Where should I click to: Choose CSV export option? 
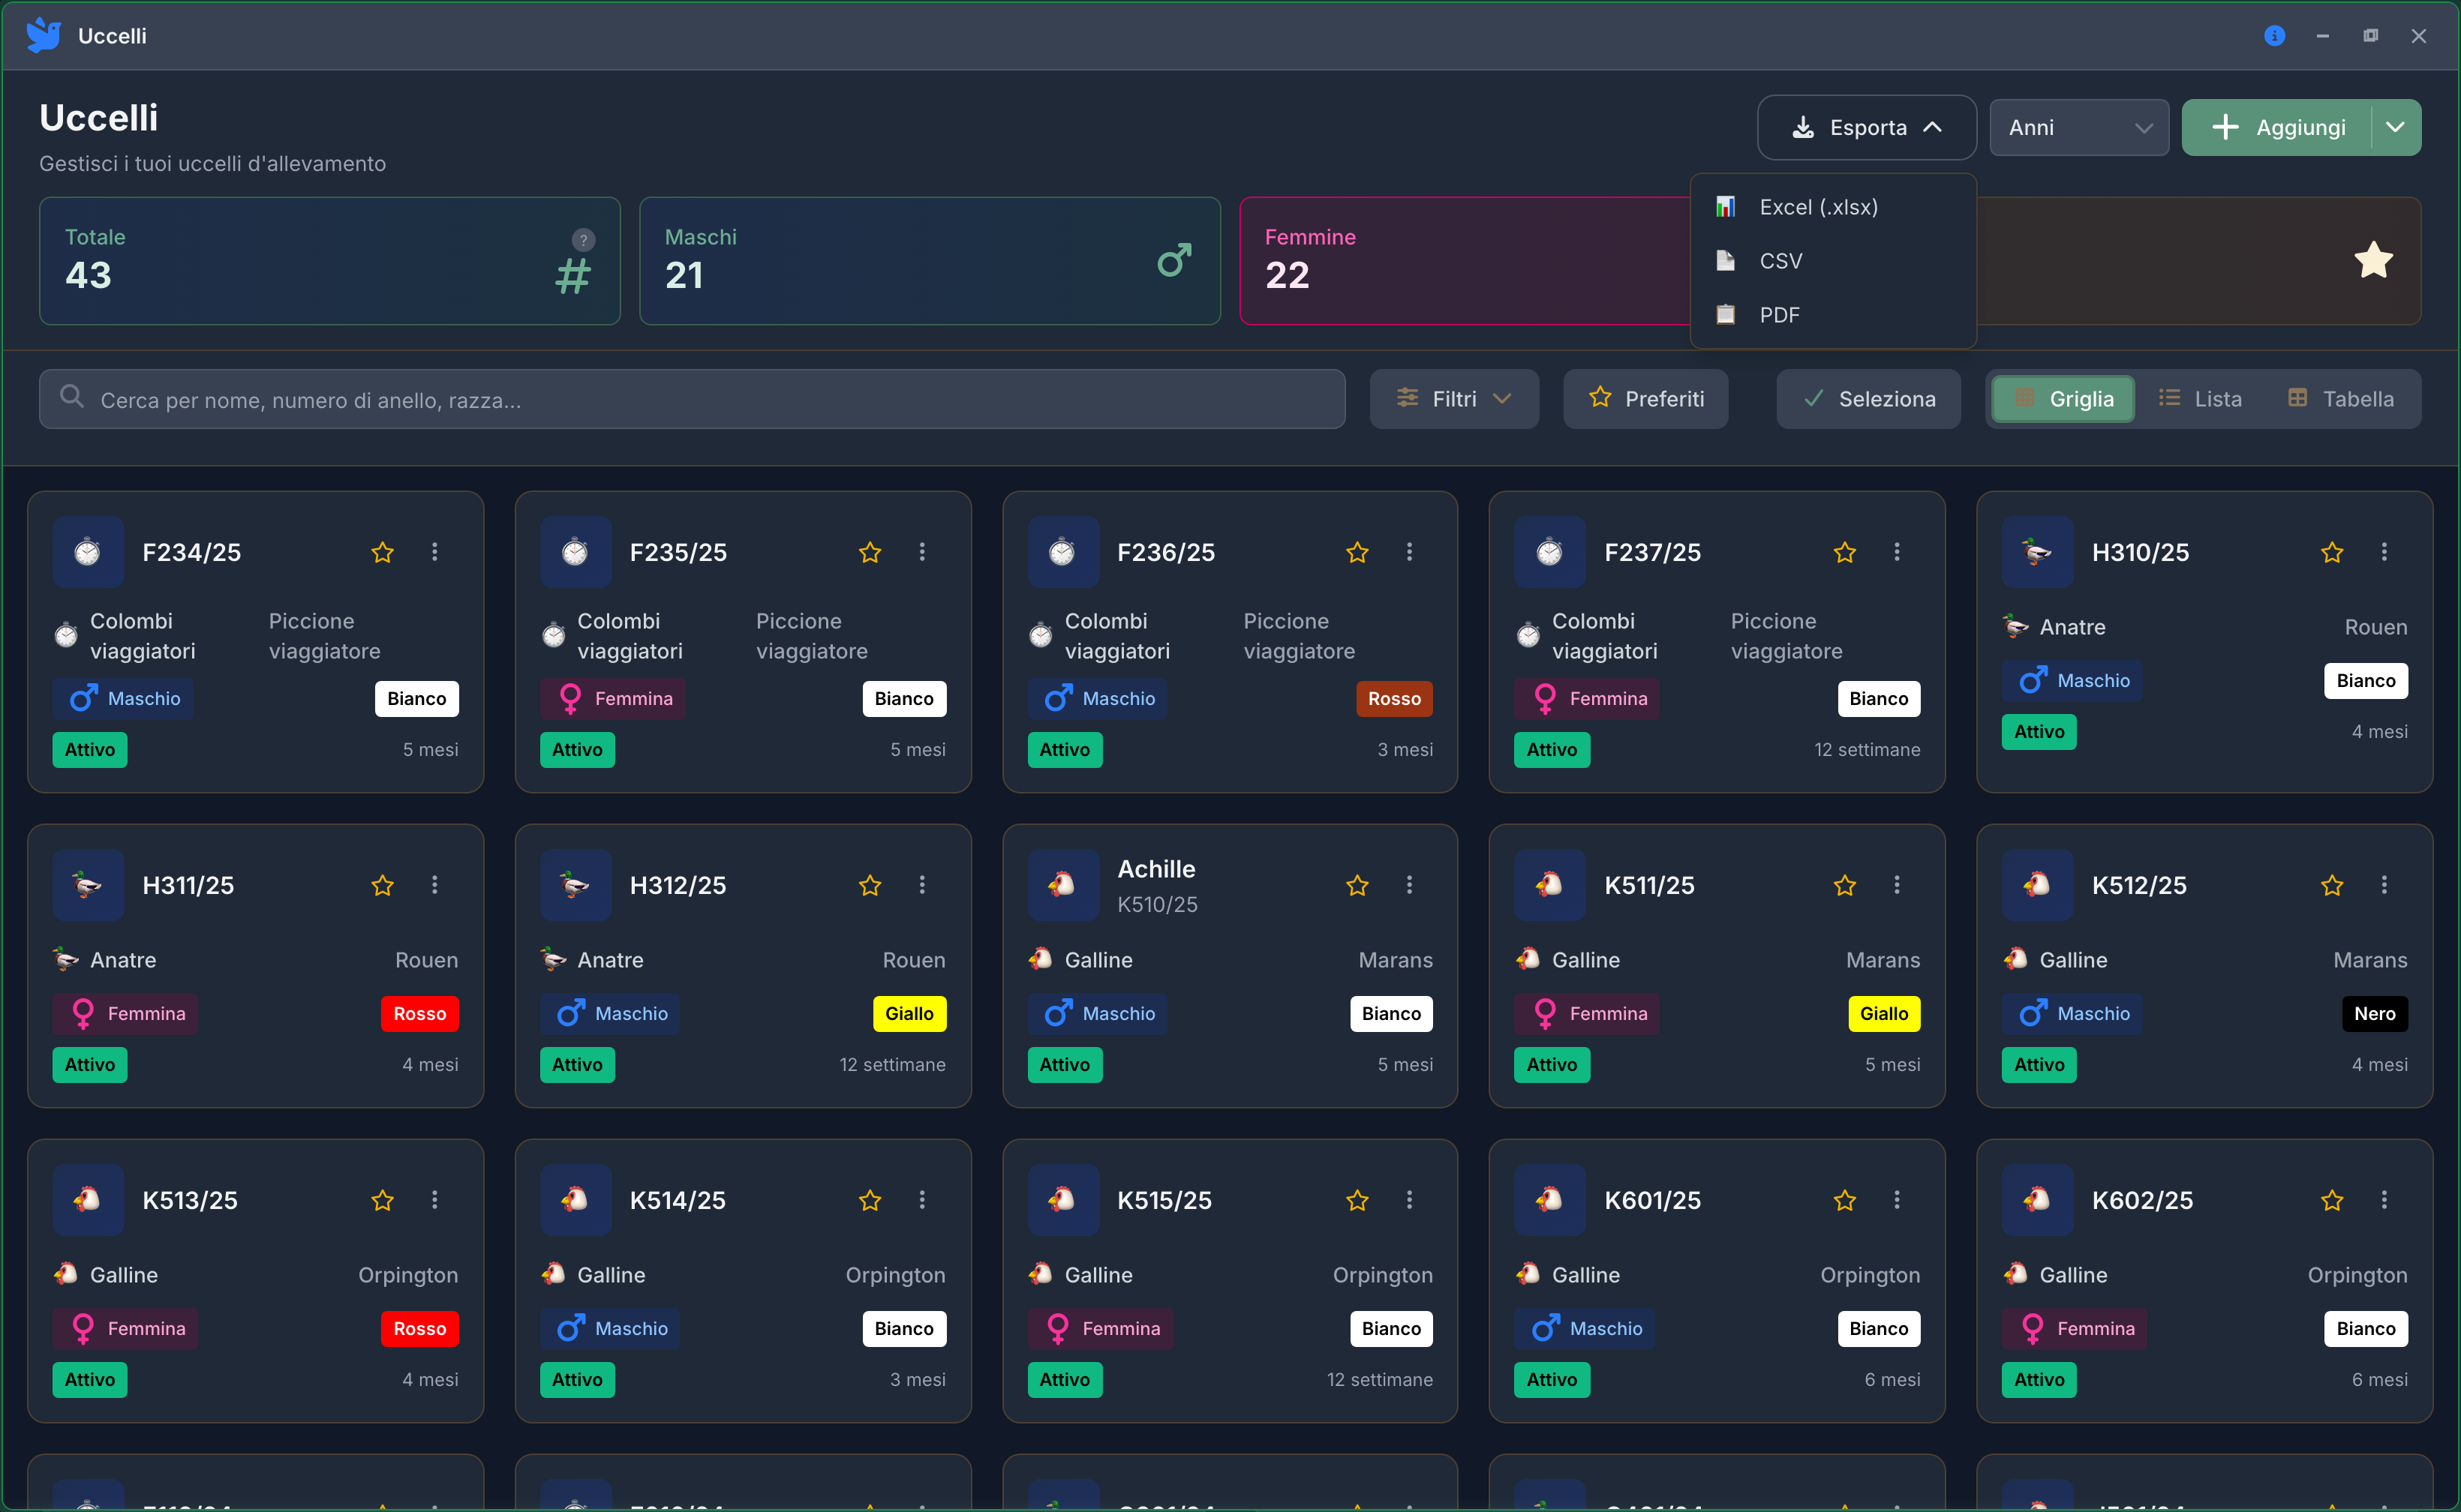pos(1833,261)
